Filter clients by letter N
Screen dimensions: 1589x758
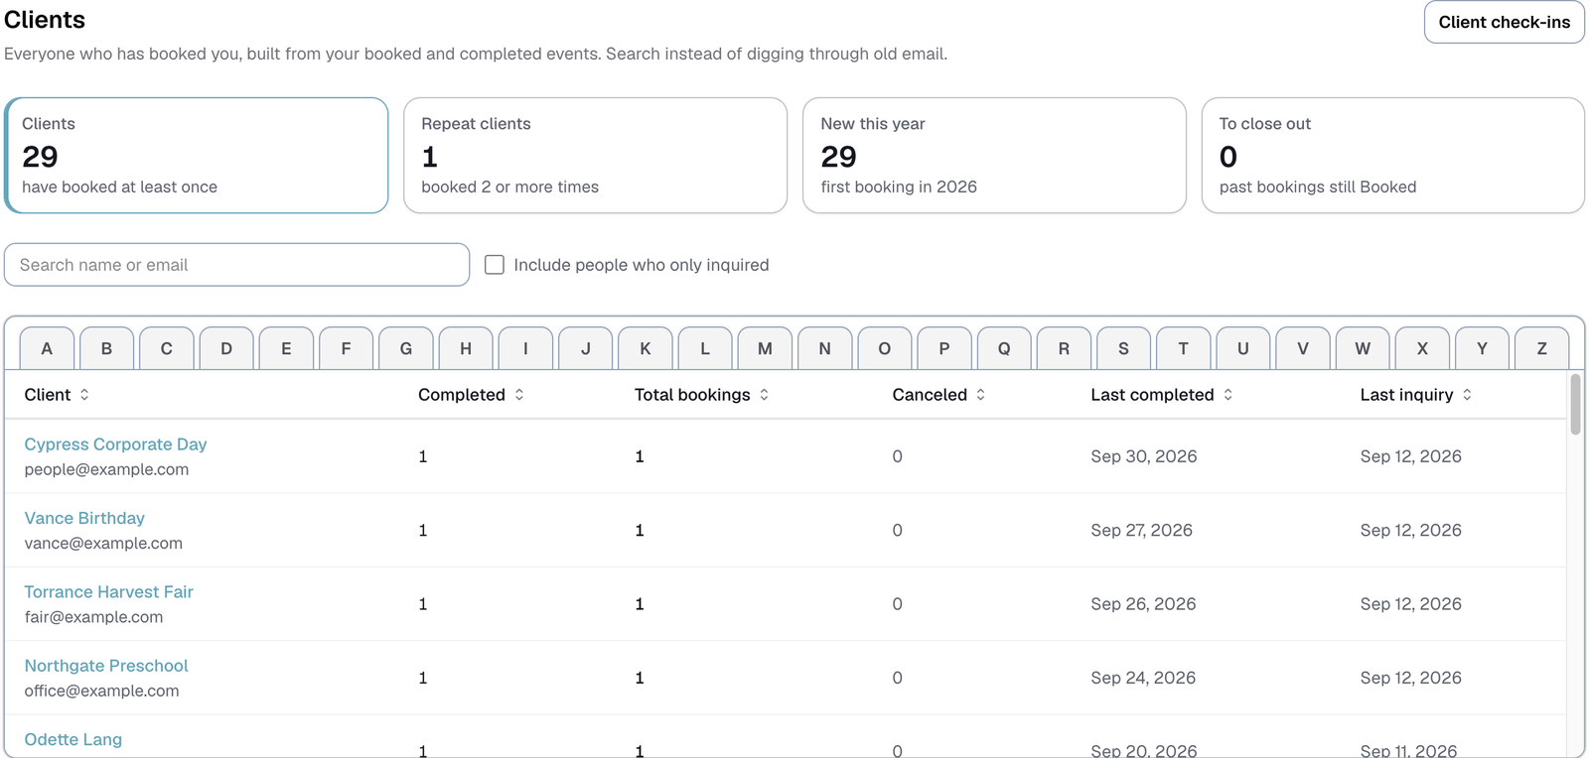point(824,348)
